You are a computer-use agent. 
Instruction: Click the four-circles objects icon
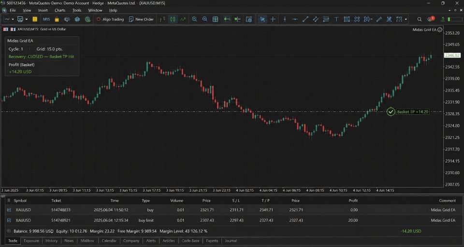(x=357, y=19)
